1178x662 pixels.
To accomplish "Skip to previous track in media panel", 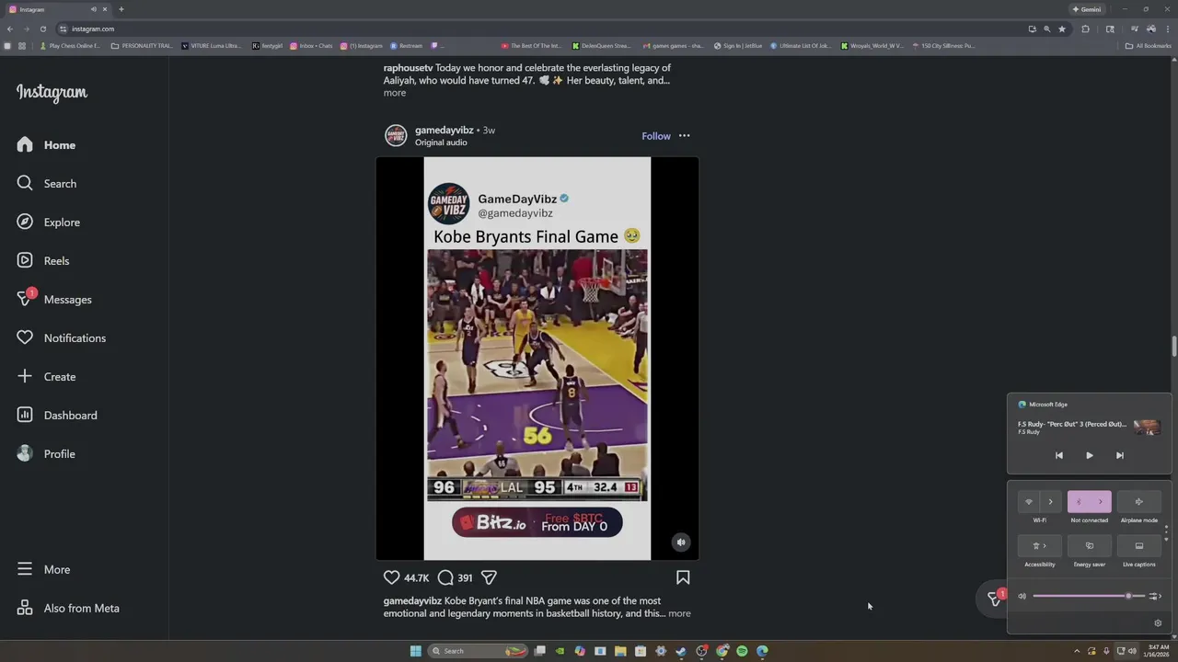I will (1059, 455).
